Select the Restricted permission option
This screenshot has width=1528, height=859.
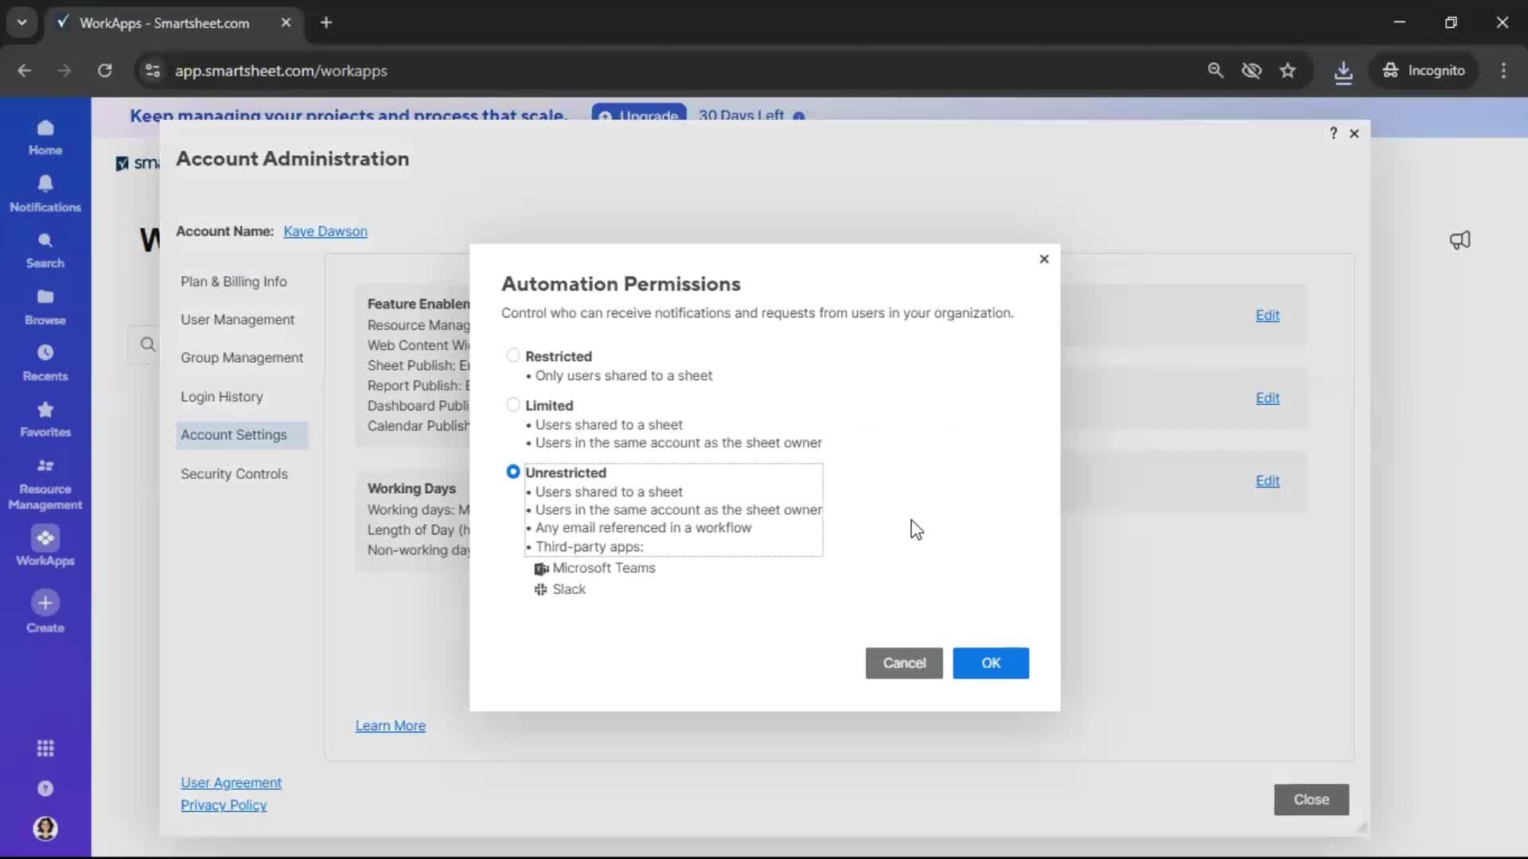513,355
